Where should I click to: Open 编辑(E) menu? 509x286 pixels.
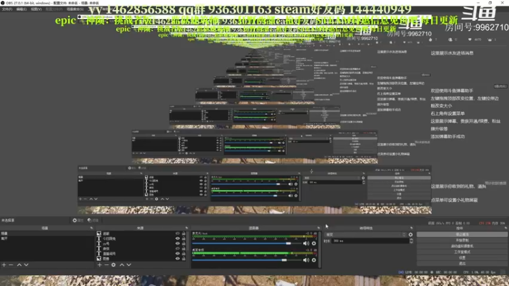(22, 9)
